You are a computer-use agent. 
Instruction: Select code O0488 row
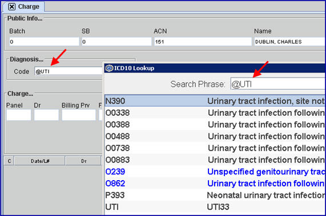pos(215,136)
